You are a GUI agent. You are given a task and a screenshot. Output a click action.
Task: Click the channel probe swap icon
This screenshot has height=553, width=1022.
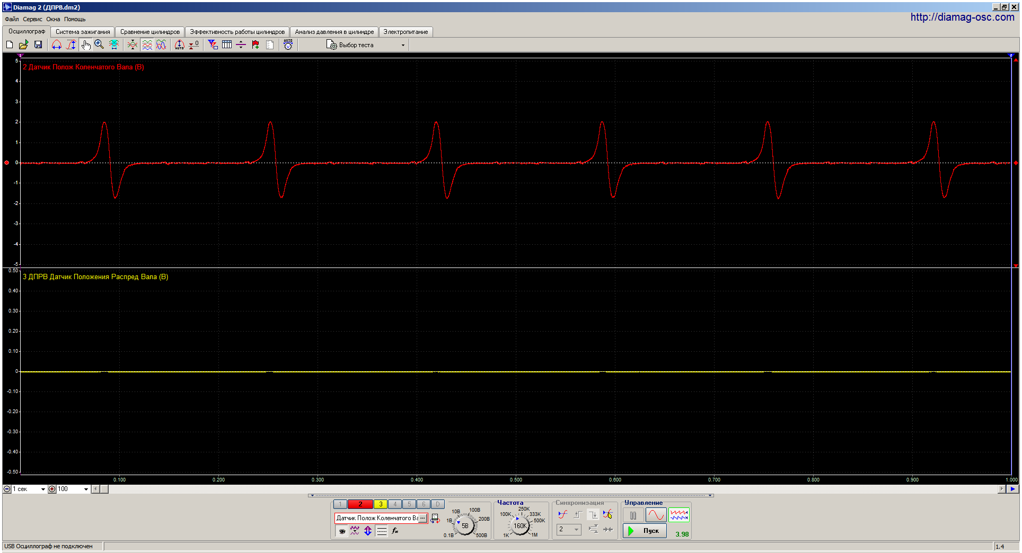(x=435, y=519)
